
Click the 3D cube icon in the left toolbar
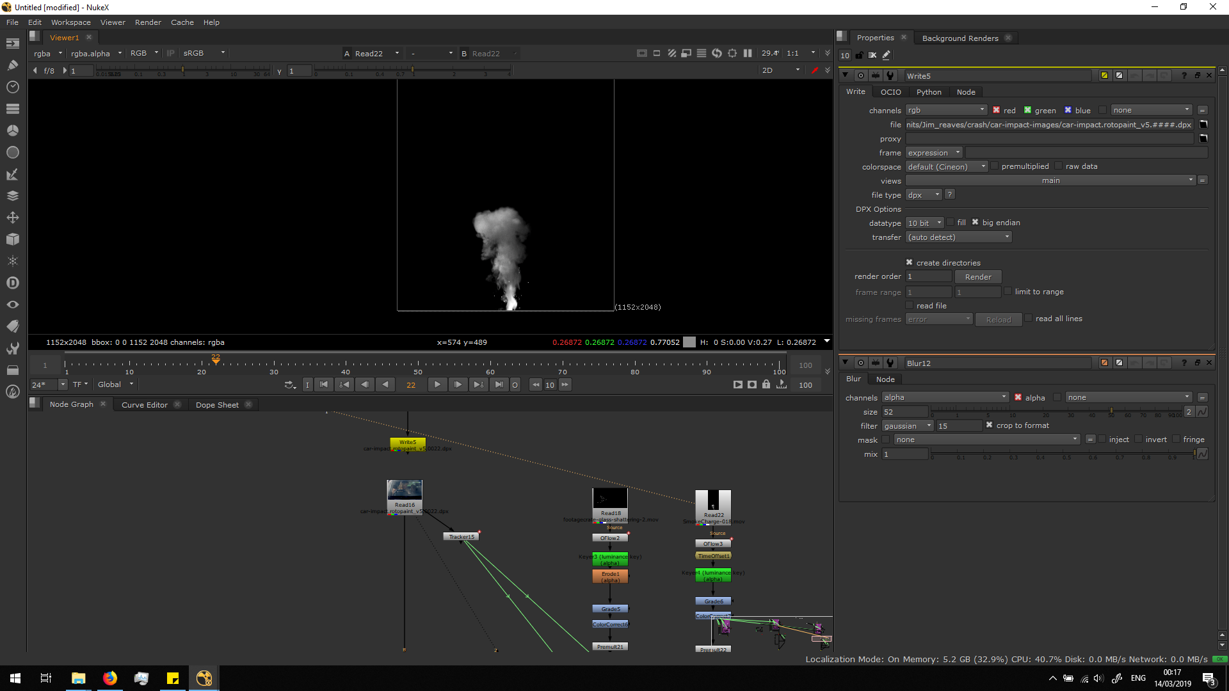[x=13, y=239]
